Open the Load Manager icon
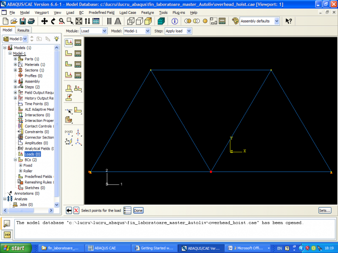 click(x=78, y=43)
